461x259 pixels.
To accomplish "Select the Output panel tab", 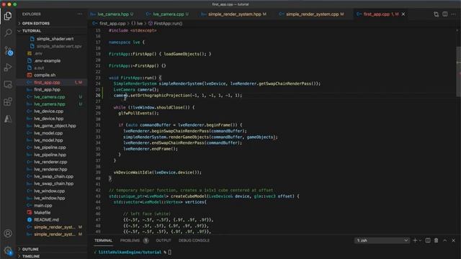I will [164, 240].
